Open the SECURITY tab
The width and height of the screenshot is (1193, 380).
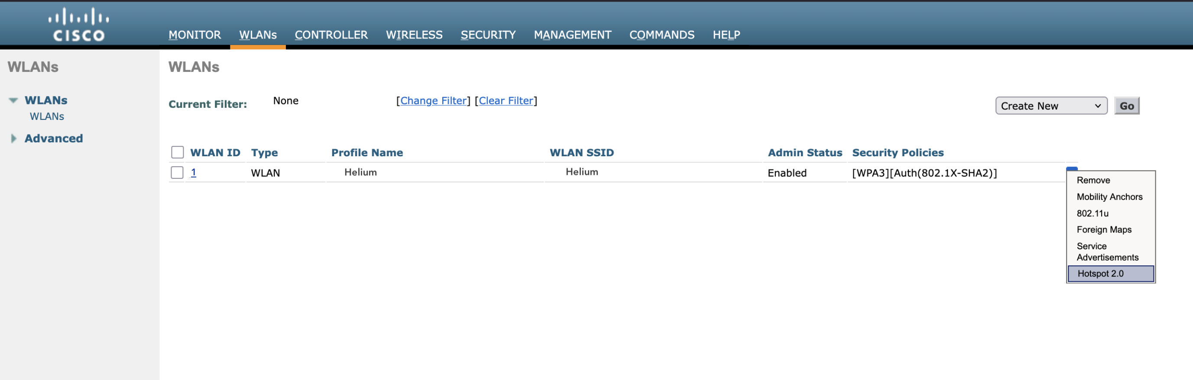coord(488,35)
